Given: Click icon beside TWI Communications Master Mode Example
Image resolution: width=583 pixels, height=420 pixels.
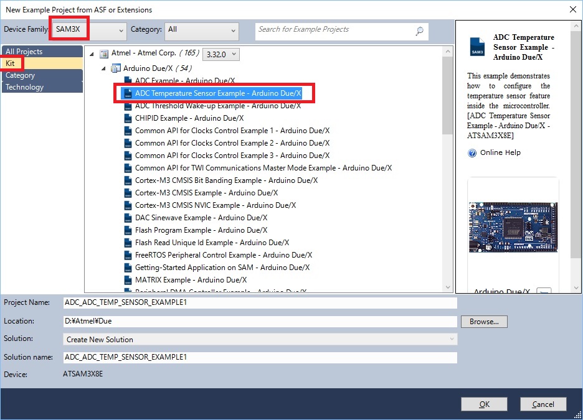Looking at the screenshot, I should point(128,168).
